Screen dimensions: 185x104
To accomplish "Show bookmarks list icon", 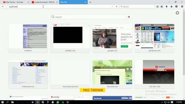I will pyautogui.click(x=162, y=7).
